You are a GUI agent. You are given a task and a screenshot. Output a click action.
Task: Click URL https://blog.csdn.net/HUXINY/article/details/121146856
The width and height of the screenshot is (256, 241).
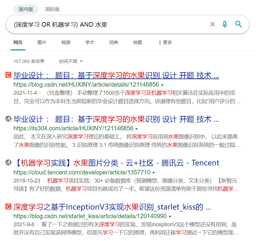[86, 85]
